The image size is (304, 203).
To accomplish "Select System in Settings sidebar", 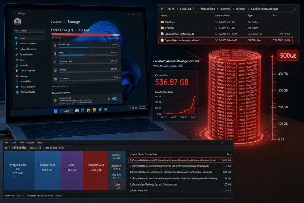I will pos(30,38).
